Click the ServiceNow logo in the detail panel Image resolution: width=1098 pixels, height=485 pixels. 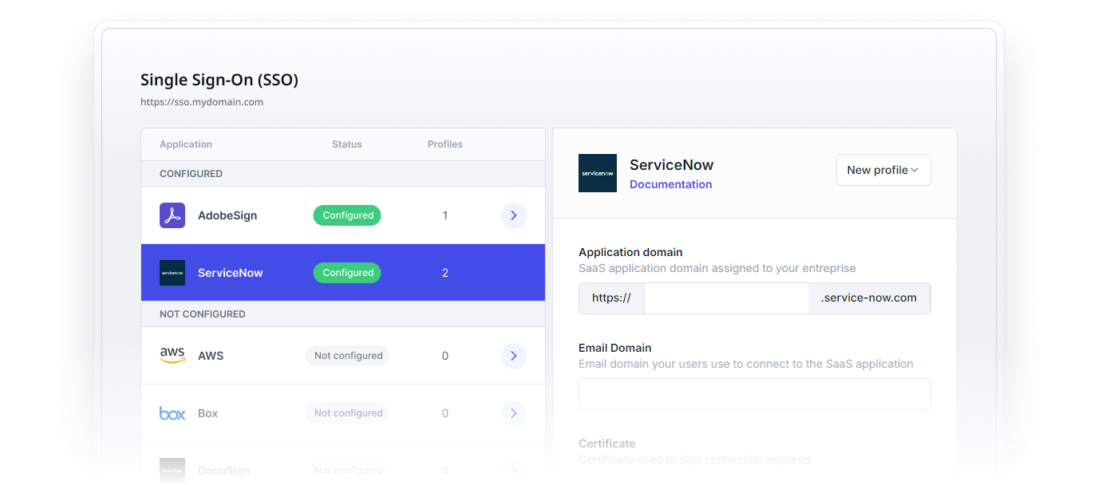tap(597, 172)
